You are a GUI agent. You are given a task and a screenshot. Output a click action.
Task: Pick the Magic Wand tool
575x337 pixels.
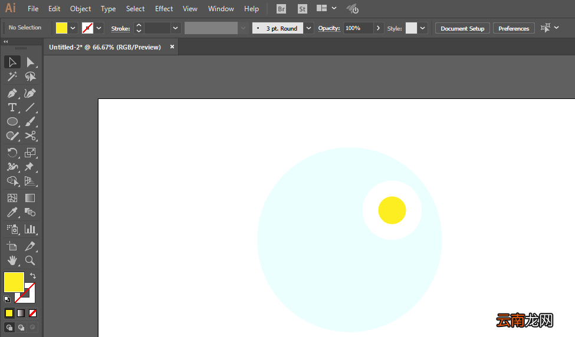[12, 76]
